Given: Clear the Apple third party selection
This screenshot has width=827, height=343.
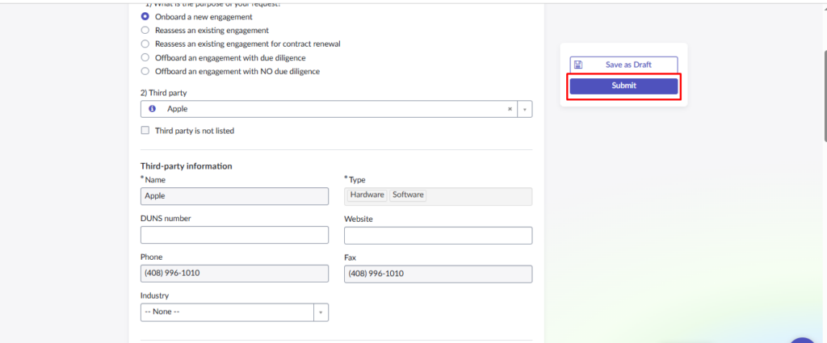Looking at the screenshot, I should coord(510,109).
